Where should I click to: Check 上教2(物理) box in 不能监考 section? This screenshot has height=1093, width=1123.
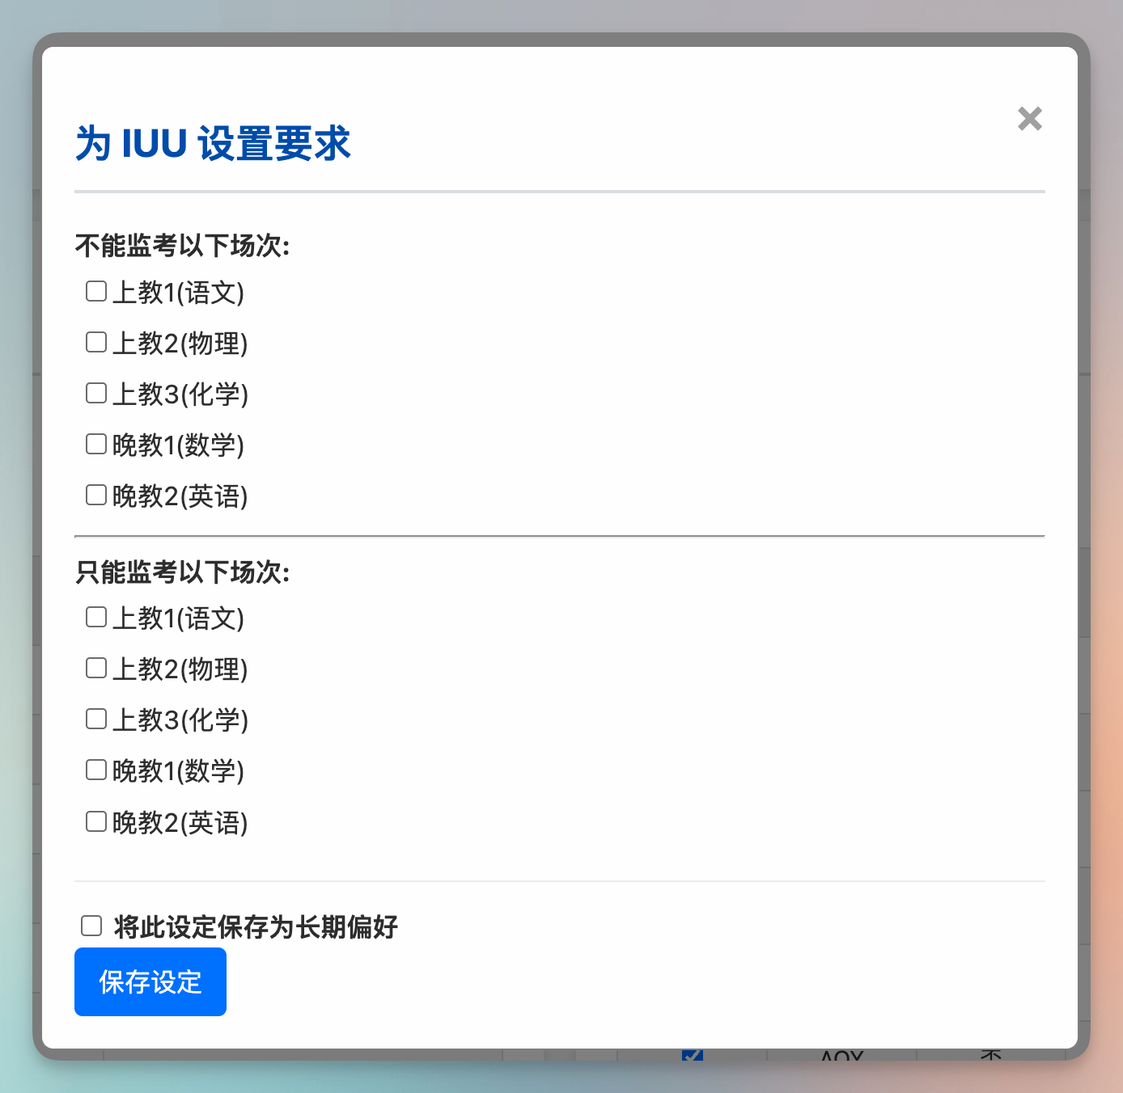click(96, 342)
